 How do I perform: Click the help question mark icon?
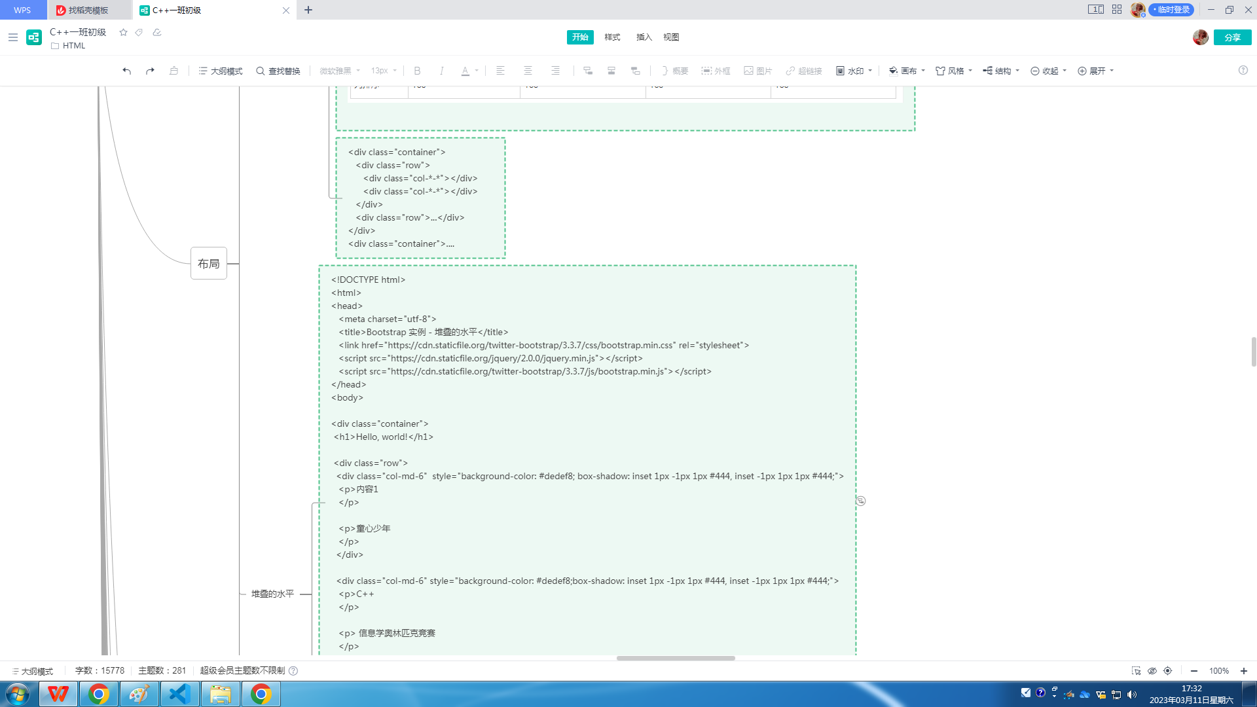[x=1243, y=70]
